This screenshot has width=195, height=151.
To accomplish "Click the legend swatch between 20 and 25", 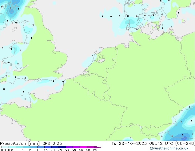I will (x=55, y=147).
